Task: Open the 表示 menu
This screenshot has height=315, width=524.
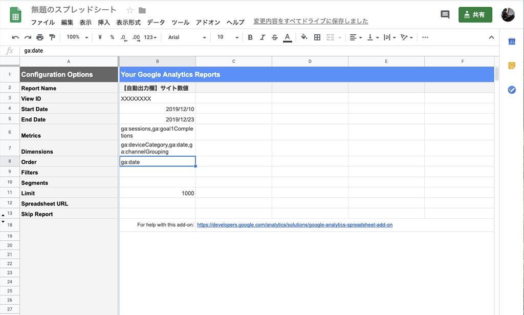Action: tap(85, 23)
